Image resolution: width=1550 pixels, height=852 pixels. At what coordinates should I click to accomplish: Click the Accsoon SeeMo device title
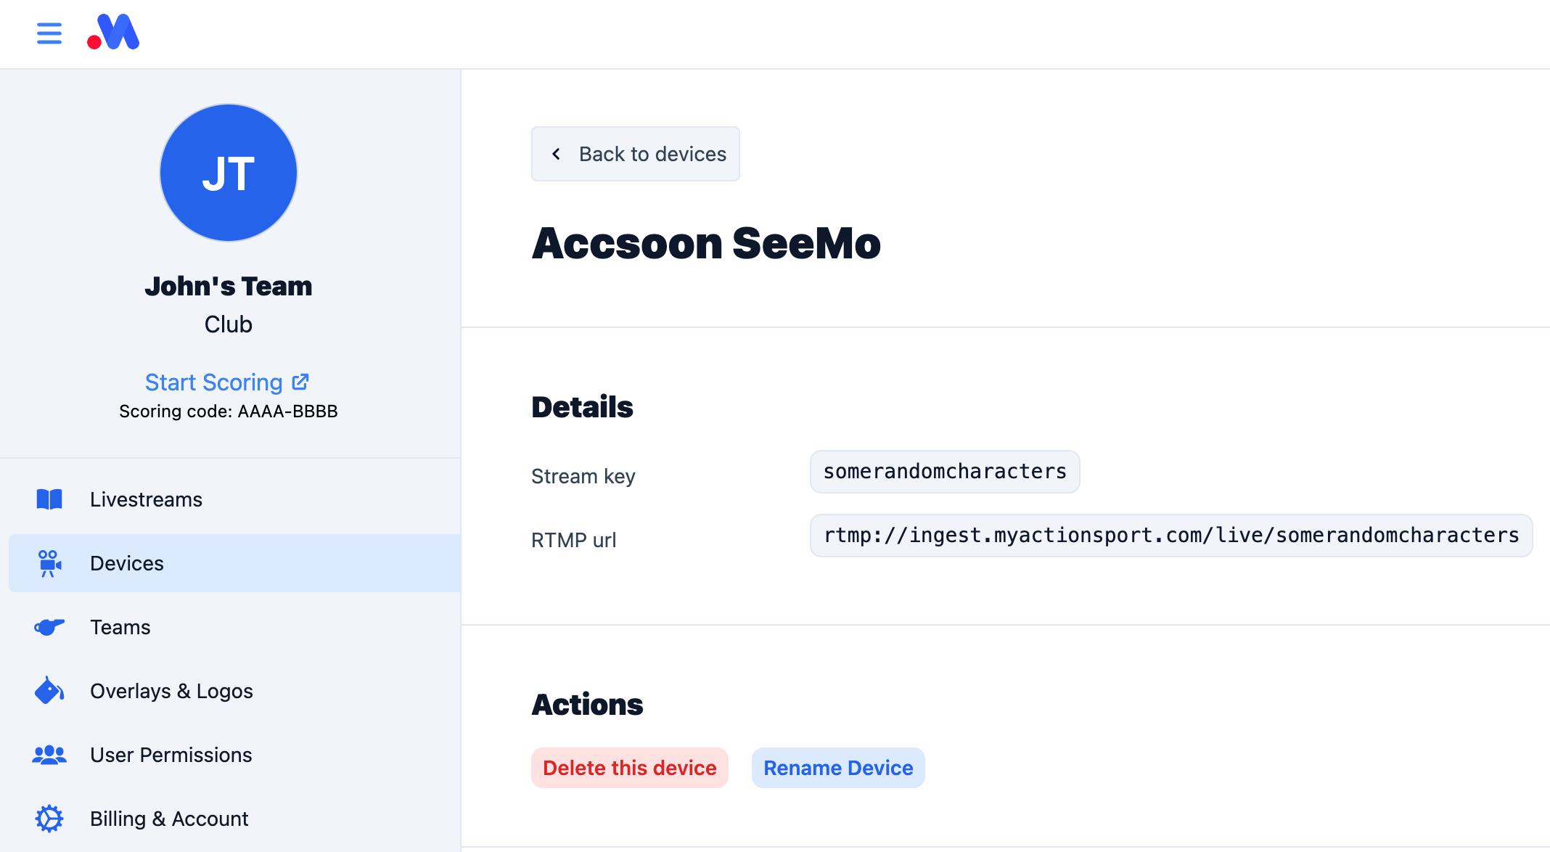pyautogui.click(x=706, y=243)
